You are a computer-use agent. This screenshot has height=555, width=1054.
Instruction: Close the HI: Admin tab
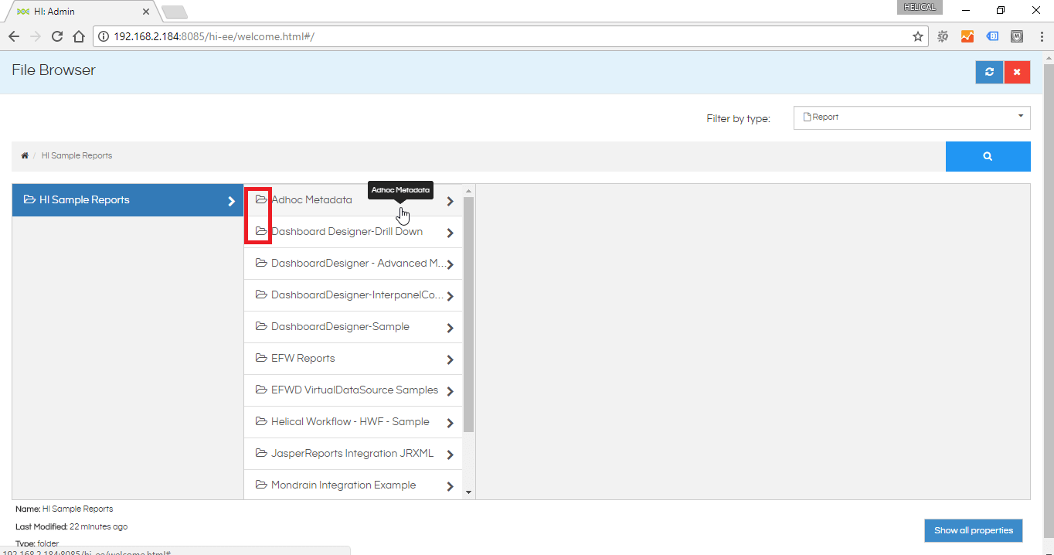146,12
